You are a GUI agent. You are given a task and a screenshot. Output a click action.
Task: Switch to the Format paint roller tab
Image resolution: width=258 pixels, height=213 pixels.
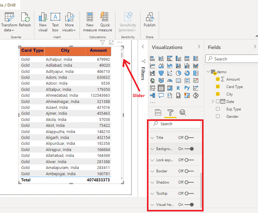[x=170, y=113]
